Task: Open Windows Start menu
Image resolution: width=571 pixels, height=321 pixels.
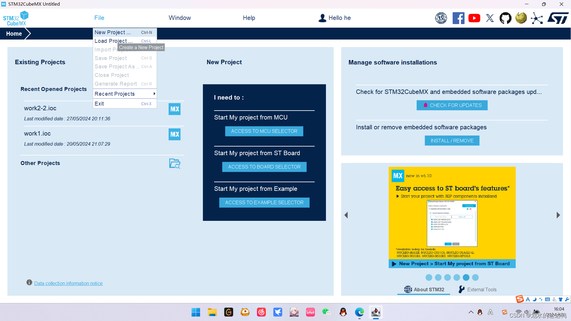Action: pyautogui.click(x=196, y=312)
